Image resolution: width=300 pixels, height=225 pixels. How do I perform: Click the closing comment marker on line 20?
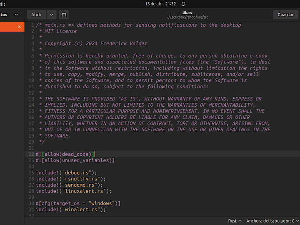[x=42, y=142]
